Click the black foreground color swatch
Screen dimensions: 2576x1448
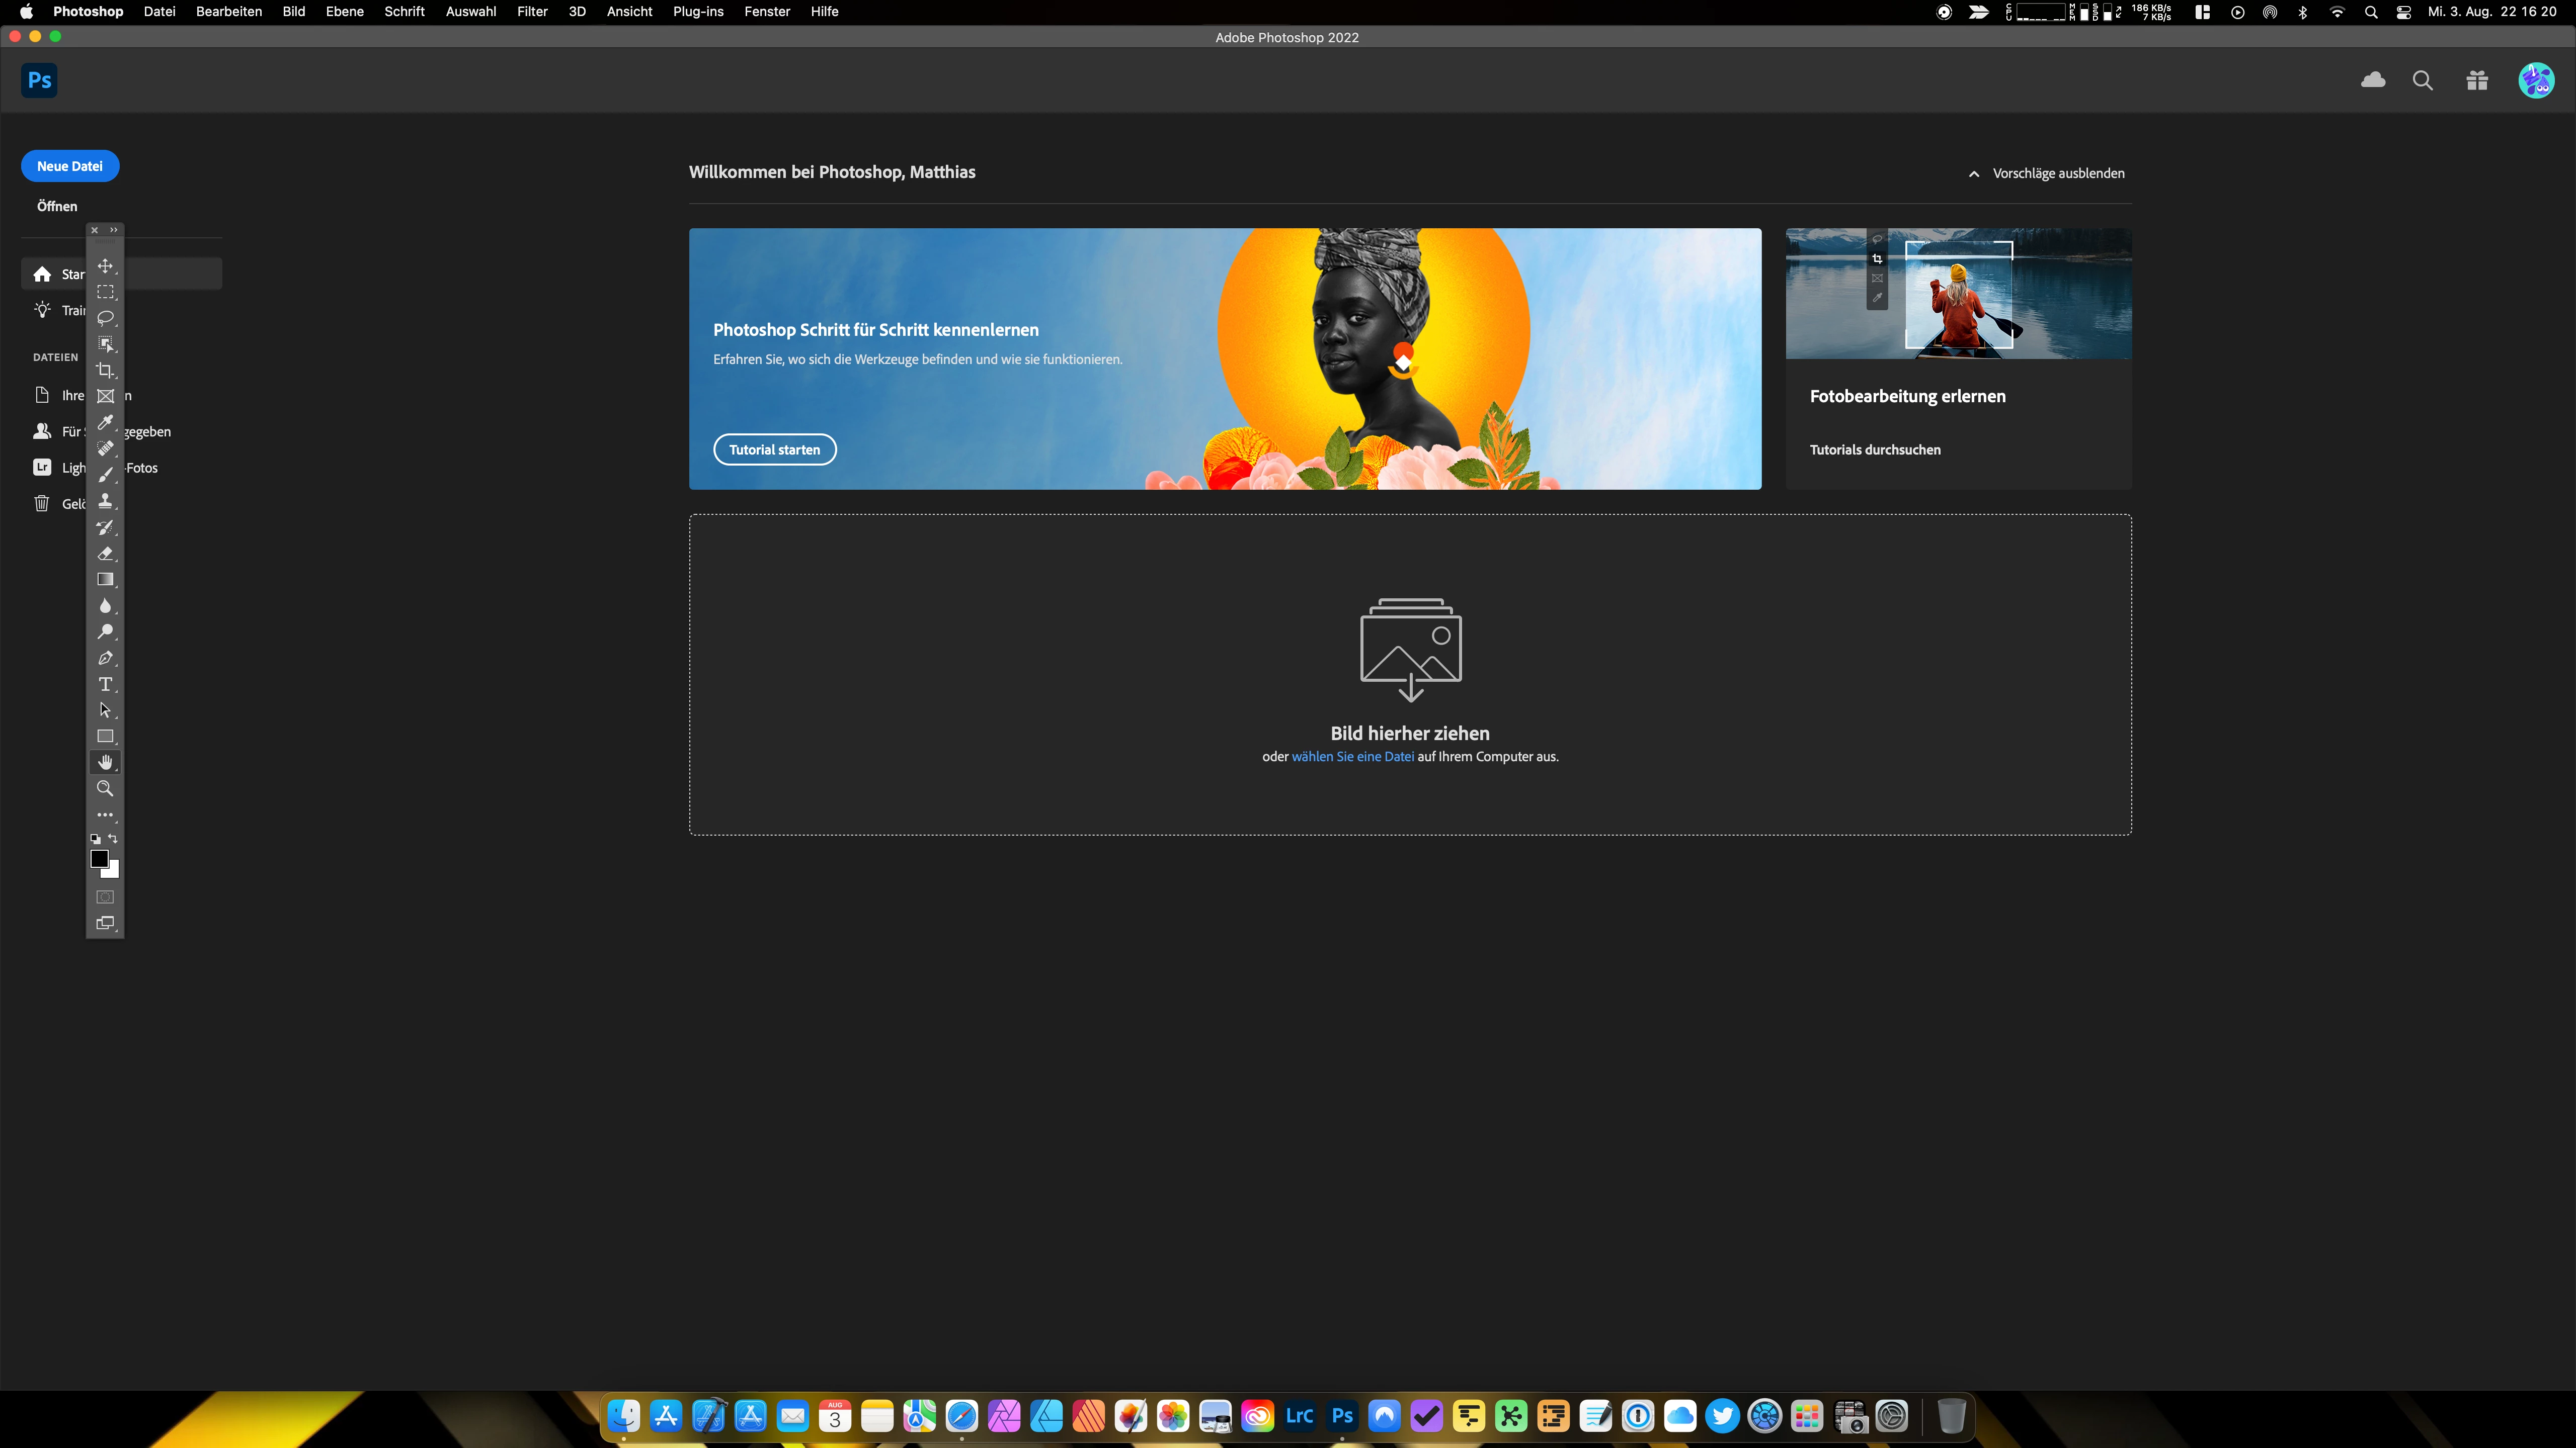(99, 858)
